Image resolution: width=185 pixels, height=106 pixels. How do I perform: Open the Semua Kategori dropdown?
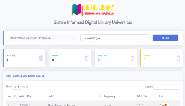115,38
